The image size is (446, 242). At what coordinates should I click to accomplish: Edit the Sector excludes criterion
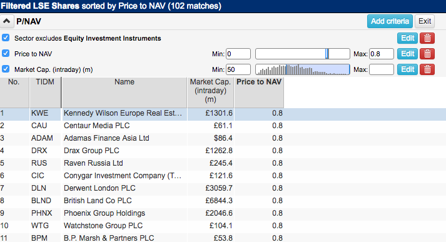(407, 38)
